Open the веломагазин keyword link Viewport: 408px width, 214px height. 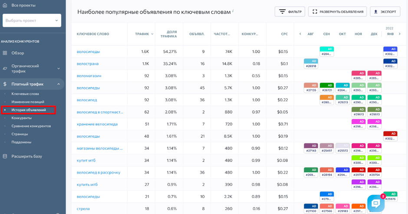click(89, 76)
